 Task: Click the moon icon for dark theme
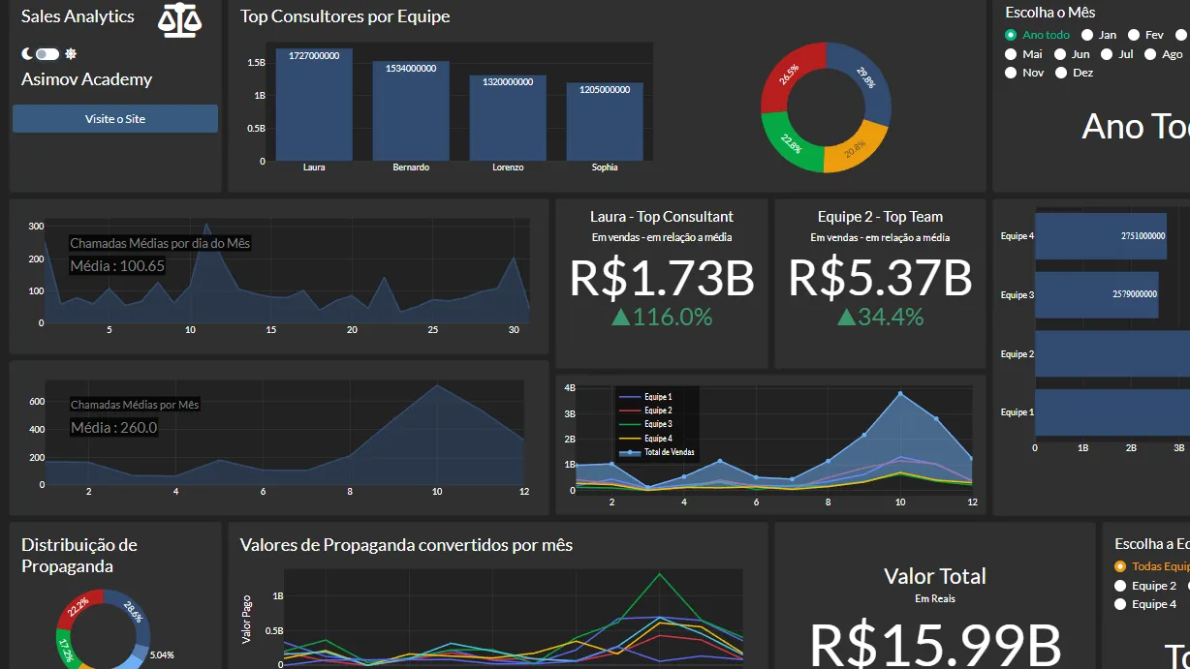click(24, 53)
